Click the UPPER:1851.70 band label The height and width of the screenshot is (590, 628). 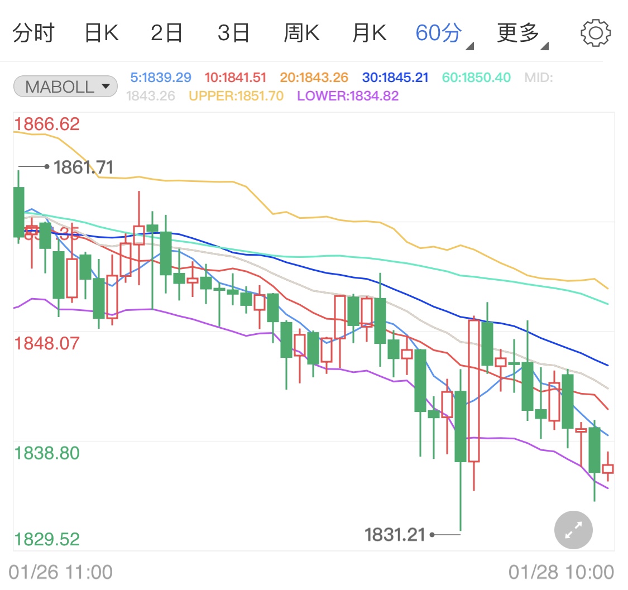click(x=236, y=96)
